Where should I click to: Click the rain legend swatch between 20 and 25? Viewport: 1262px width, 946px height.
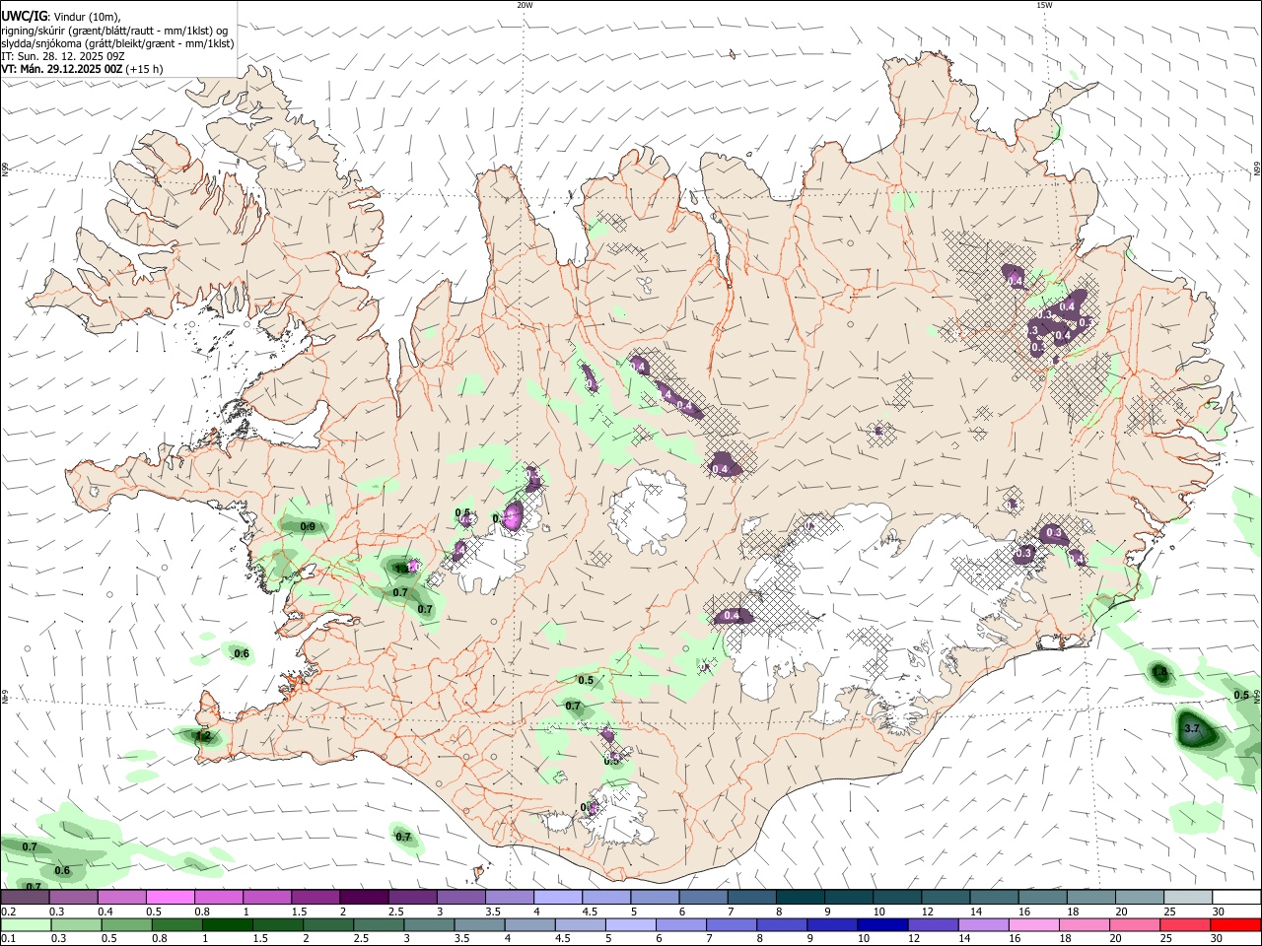(1136, 924)
